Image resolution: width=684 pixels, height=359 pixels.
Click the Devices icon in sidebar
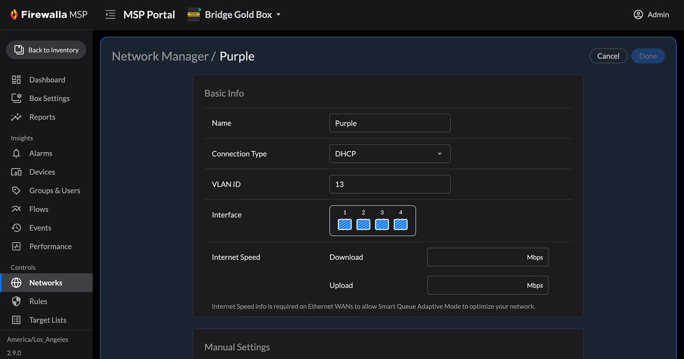16,172
